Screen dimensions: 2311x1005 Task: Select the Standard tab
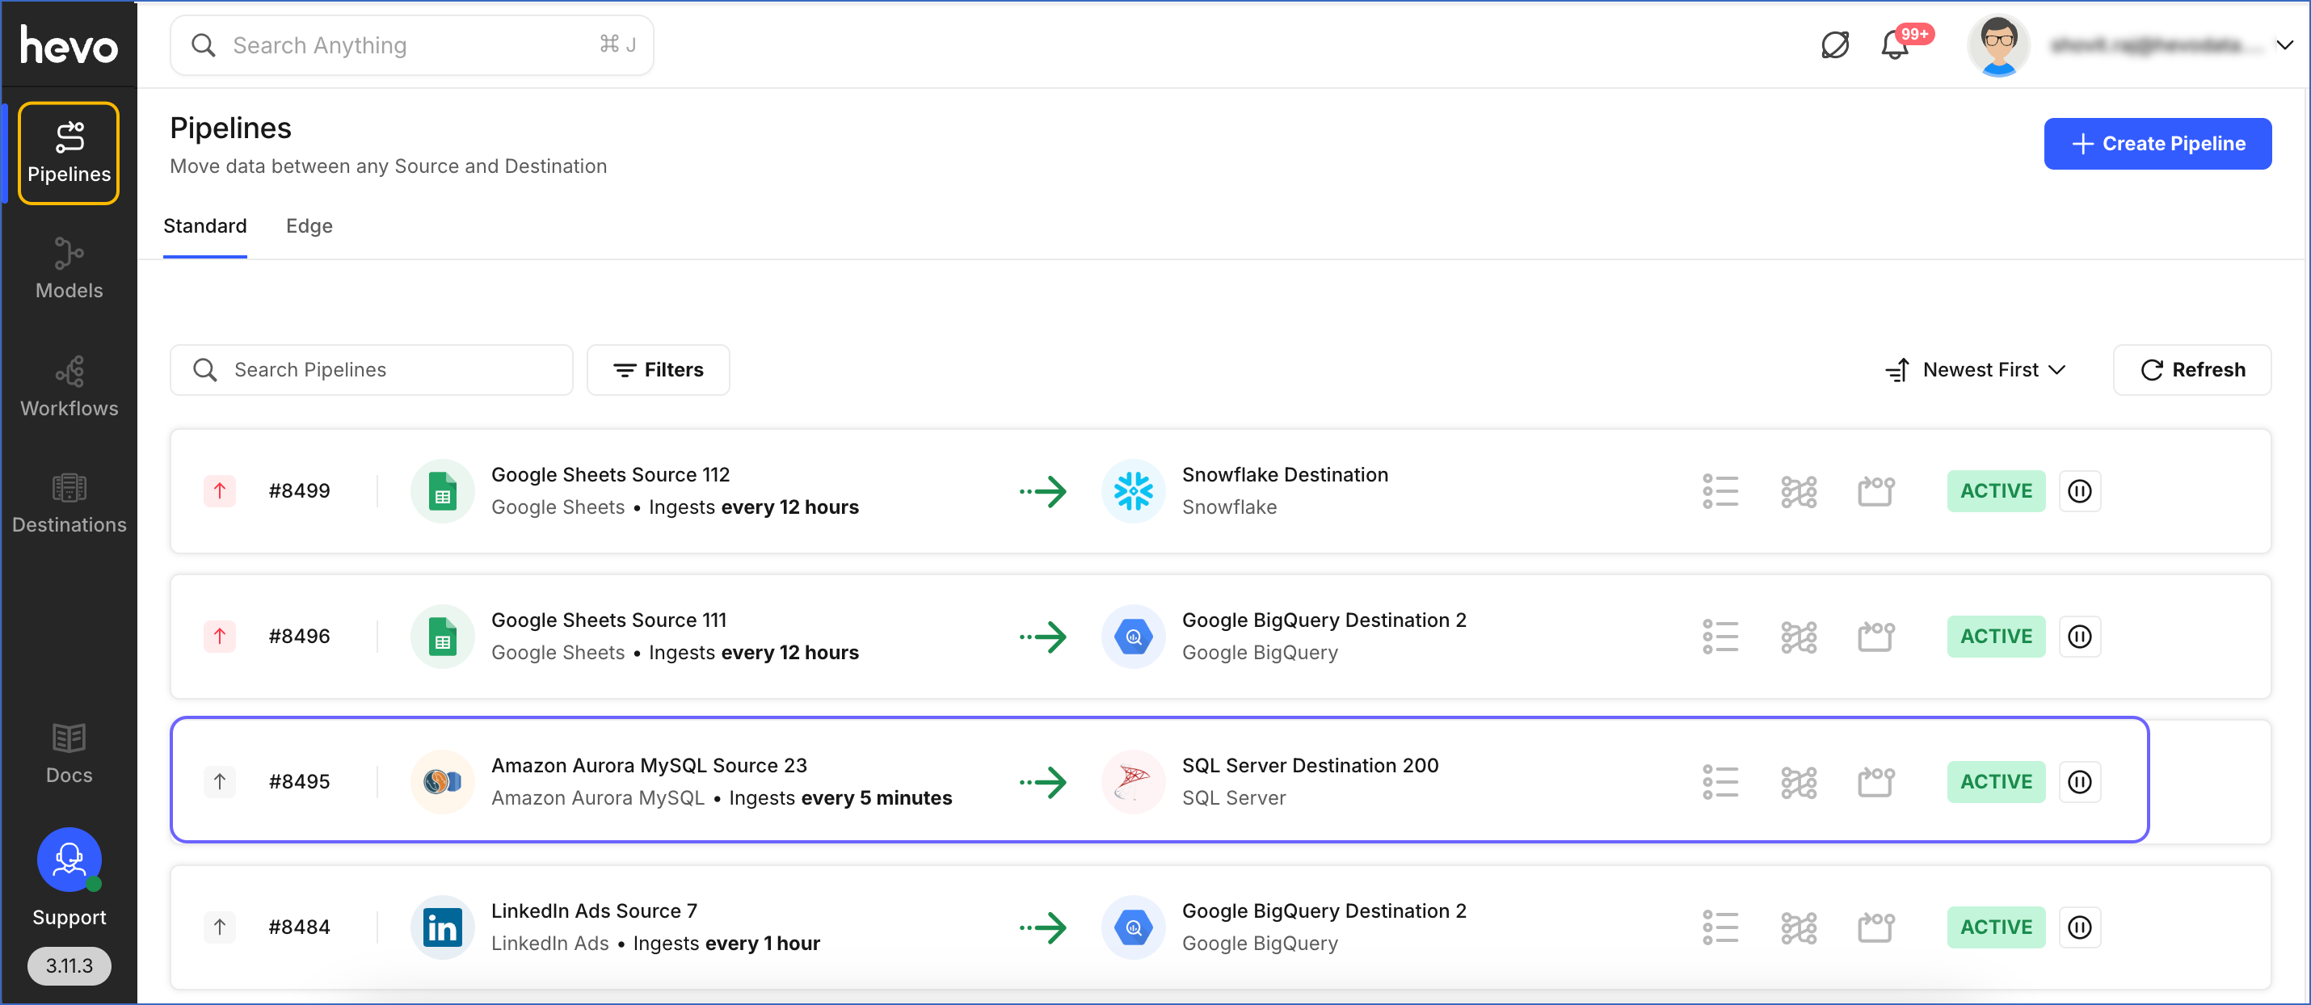(x=204, y=226)
